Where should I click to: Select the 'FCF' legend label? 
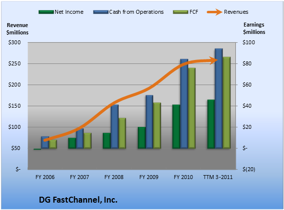click(193, 12)
